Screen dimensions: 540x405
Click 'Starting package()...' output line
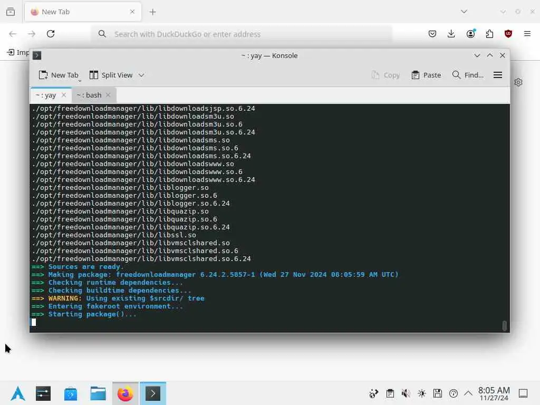[x=84, y=314]
